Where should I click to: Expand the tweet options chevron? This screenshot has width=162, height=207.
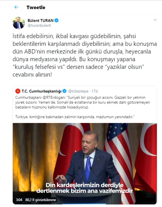(155, 20)
